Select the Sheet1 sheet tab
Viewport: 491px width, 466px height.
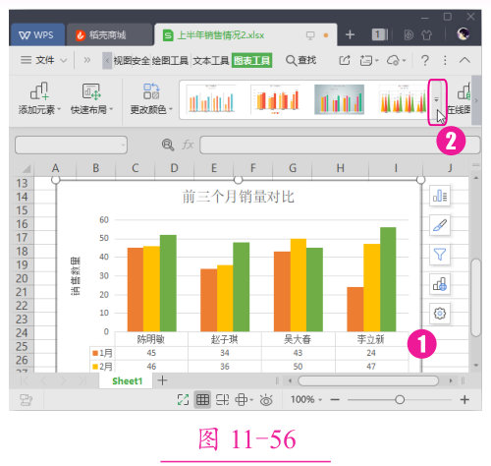coord(127,380)
